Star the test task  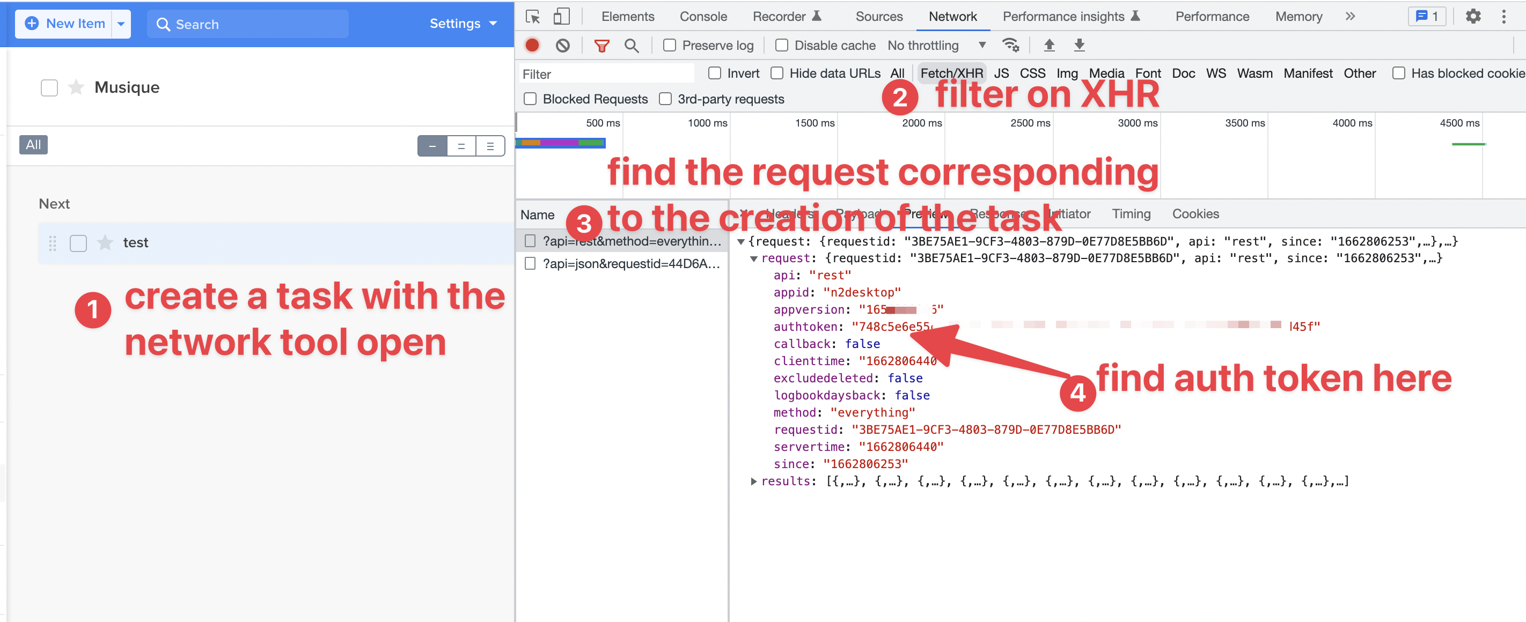coord(105,243)
